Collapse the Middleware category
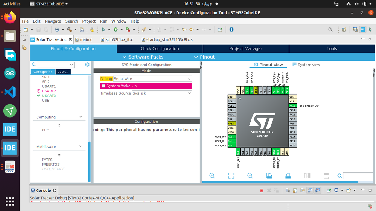 coord(81,146)
